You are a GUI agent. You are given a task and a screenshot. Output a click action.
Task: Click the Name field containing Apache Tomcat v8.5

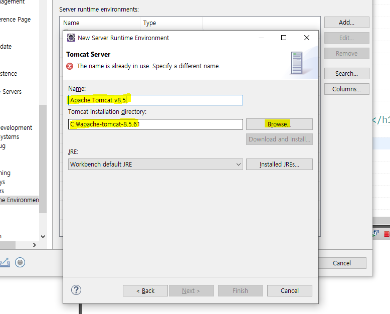click(x=155, y=100)
